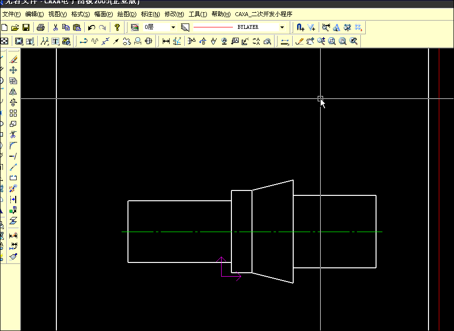
Task: Open the 格式(S) menu
Action: click(80, 14)
